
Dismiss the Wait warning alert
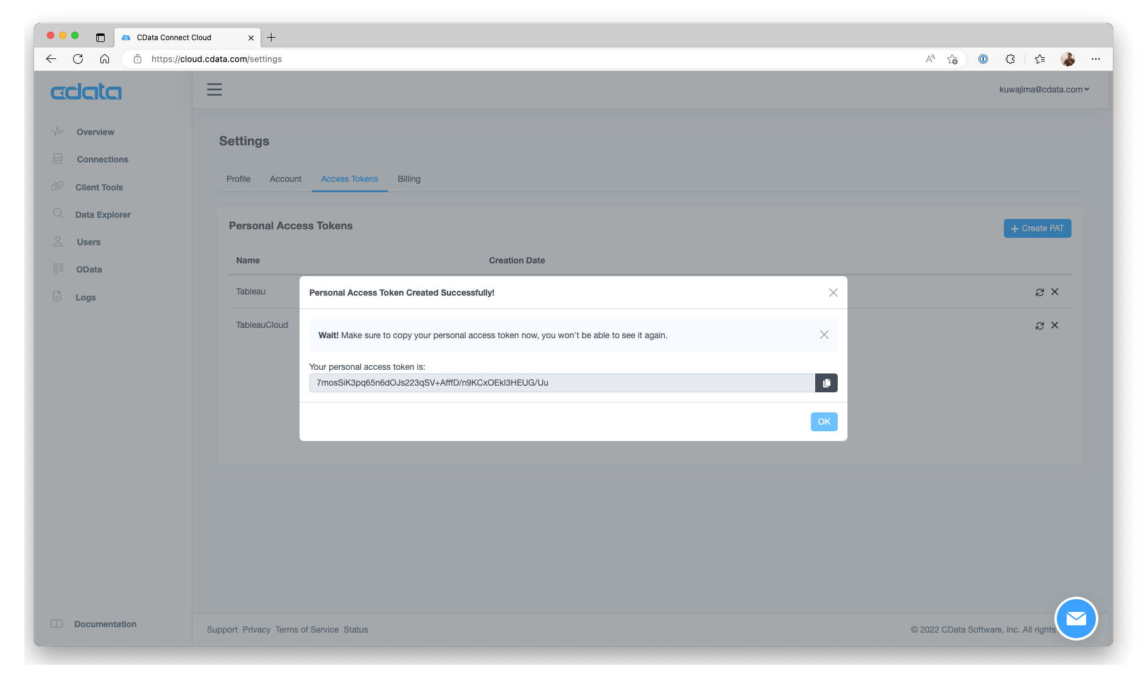pyautogui.click(x=824, y=335)
